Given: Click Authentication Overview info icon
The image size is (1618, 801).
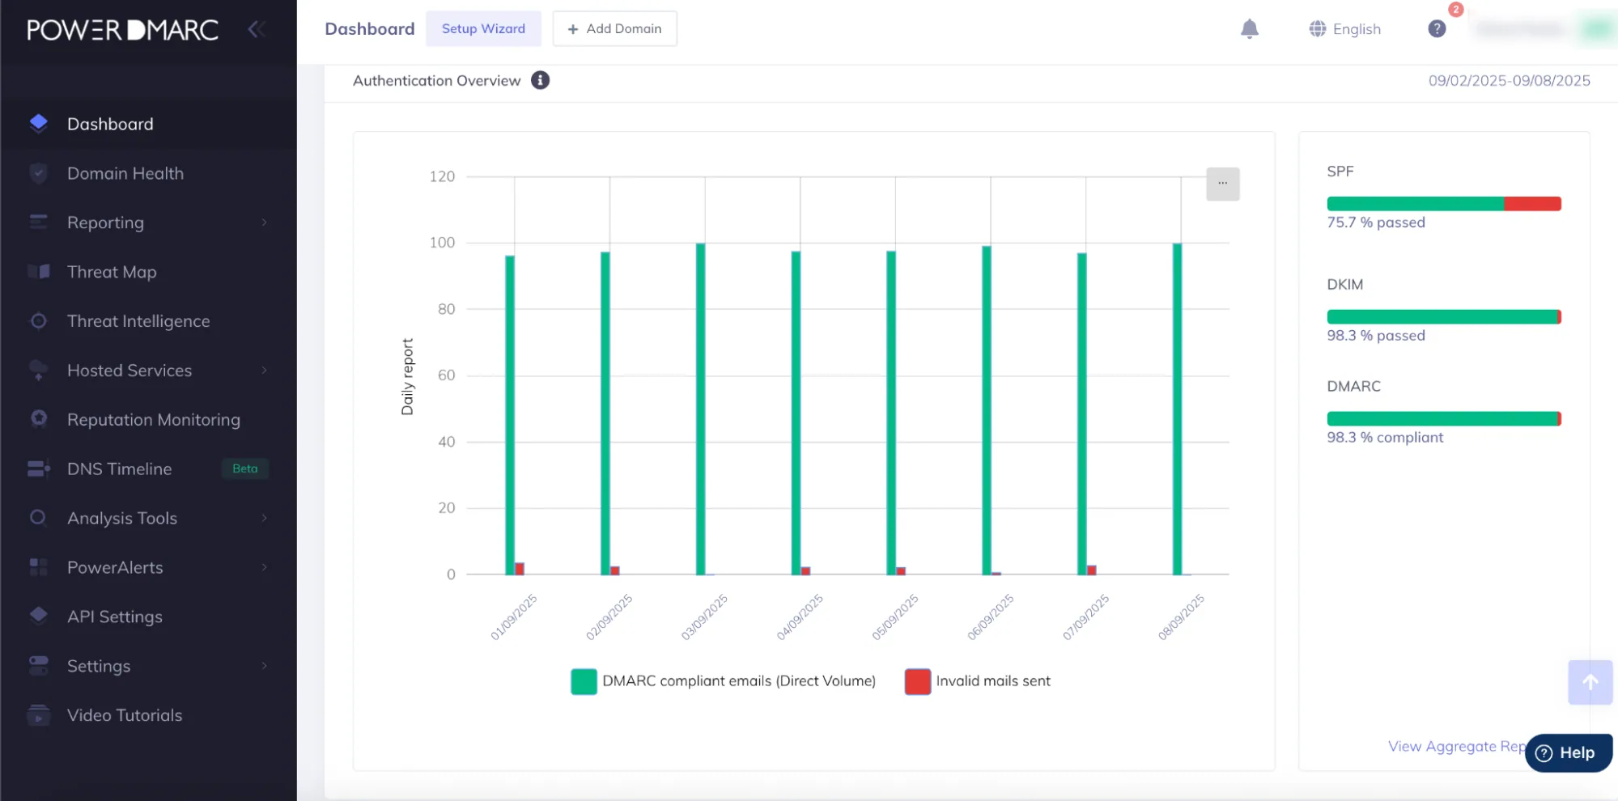Looking at the screenshot, I should [540, 80].
